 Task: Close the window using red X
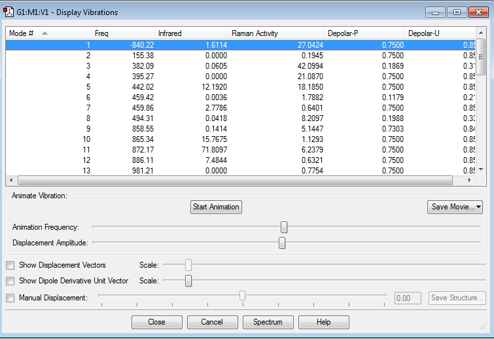[478, 12]
